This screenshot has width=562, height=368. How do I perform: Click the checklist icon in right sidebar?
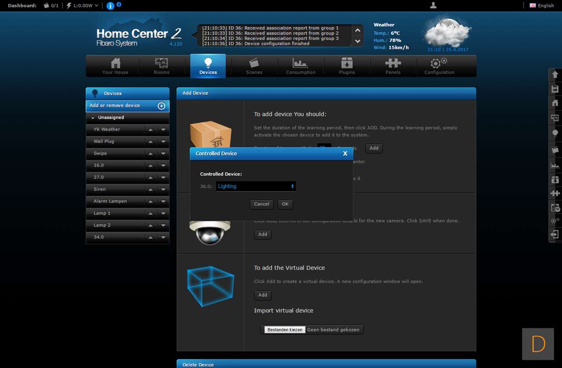tap(555, 208)
